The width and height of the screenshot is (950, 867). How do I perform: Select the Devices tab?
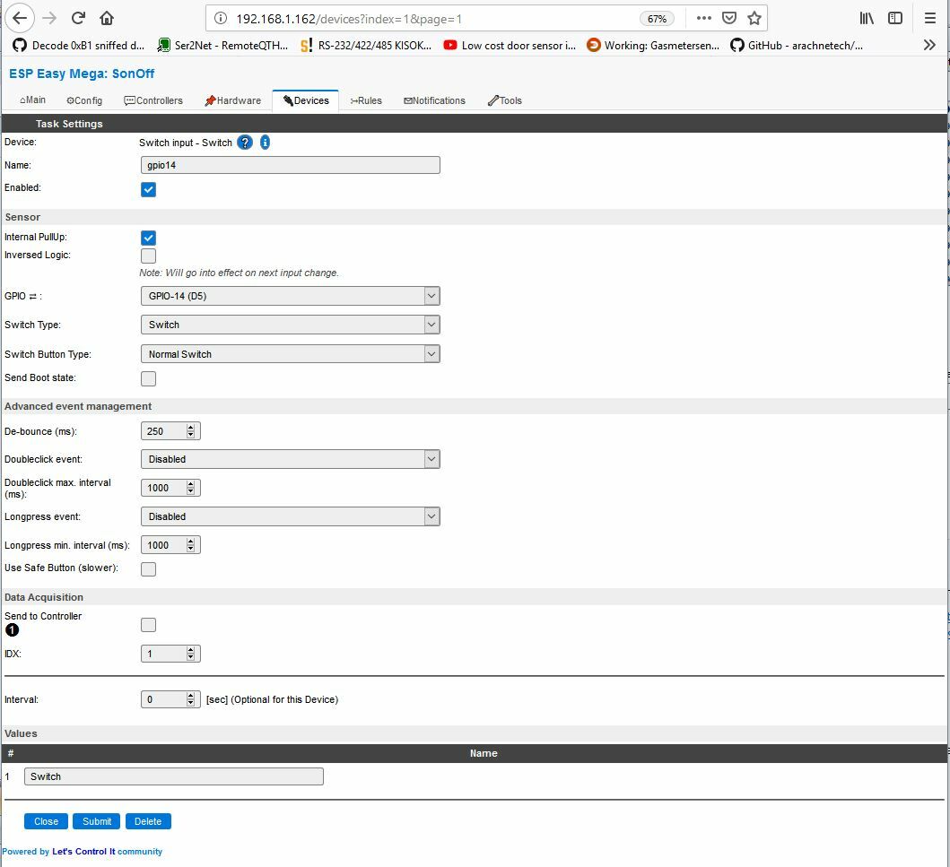[x=306, y=100]
